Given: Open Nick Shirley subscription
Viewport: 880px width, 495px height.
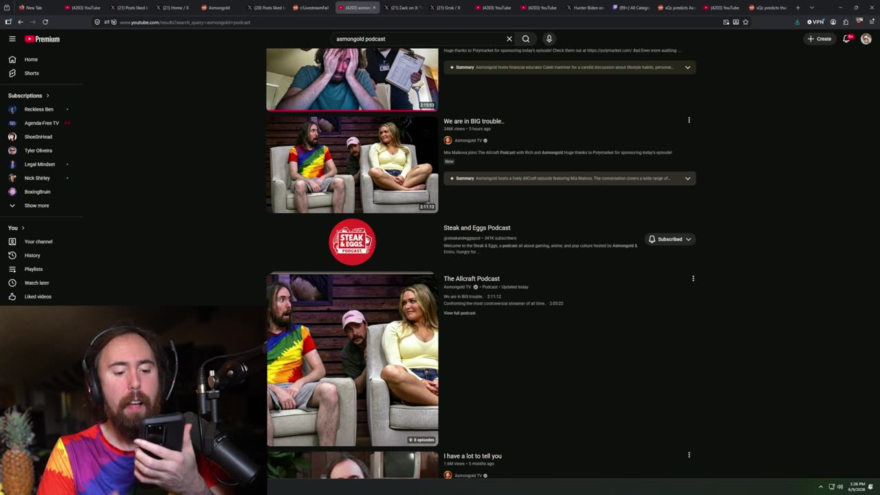Looking at the screenshot, I should pyautogui.click(x=37, y=178).
